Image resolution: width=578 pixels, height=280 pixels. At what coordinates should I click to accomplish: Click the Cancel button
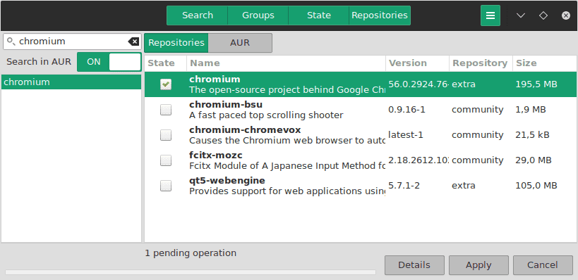[x=543, y=265]
